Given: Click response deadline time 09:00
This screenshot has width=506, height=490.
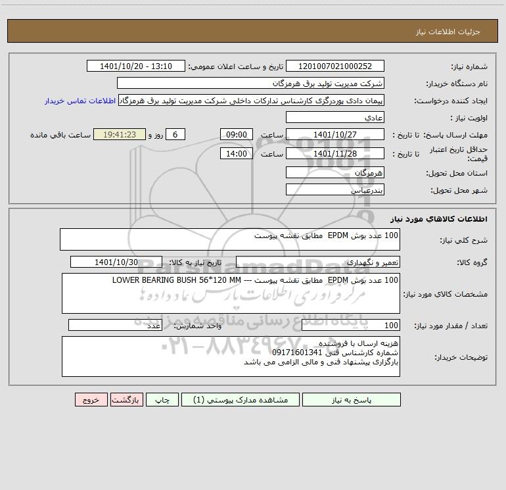Looking at the screenshot, I should tap(236, 134).
